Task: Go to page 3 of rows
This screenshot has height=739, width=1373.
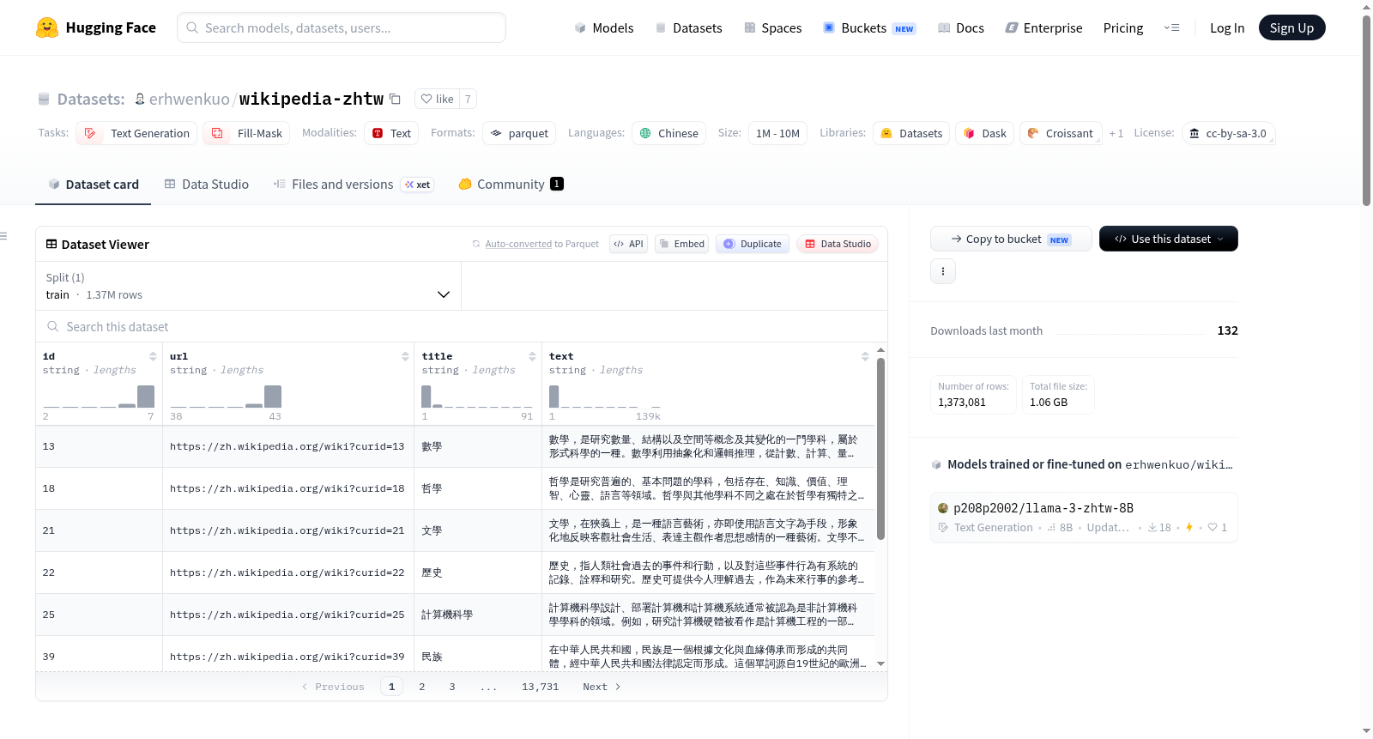Action: point(452,687)
